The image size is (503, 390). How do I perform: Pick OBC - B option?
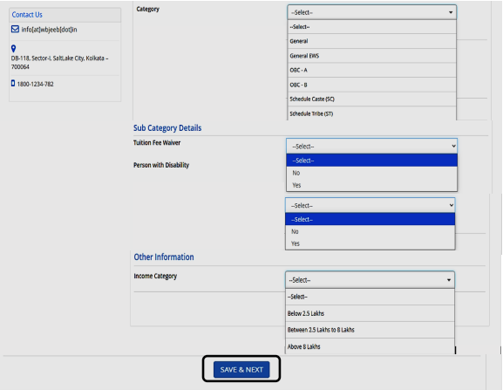pos(371,85)
